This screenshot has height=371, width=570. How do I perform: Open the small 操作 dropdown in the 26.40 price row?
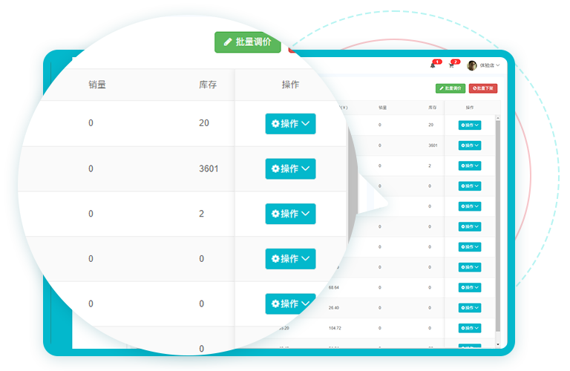point(469,307)
